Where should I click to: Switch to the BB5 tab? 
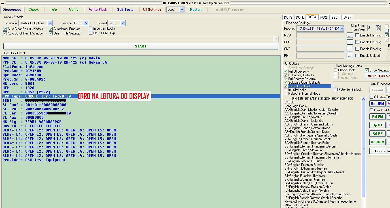click(334, 18)
